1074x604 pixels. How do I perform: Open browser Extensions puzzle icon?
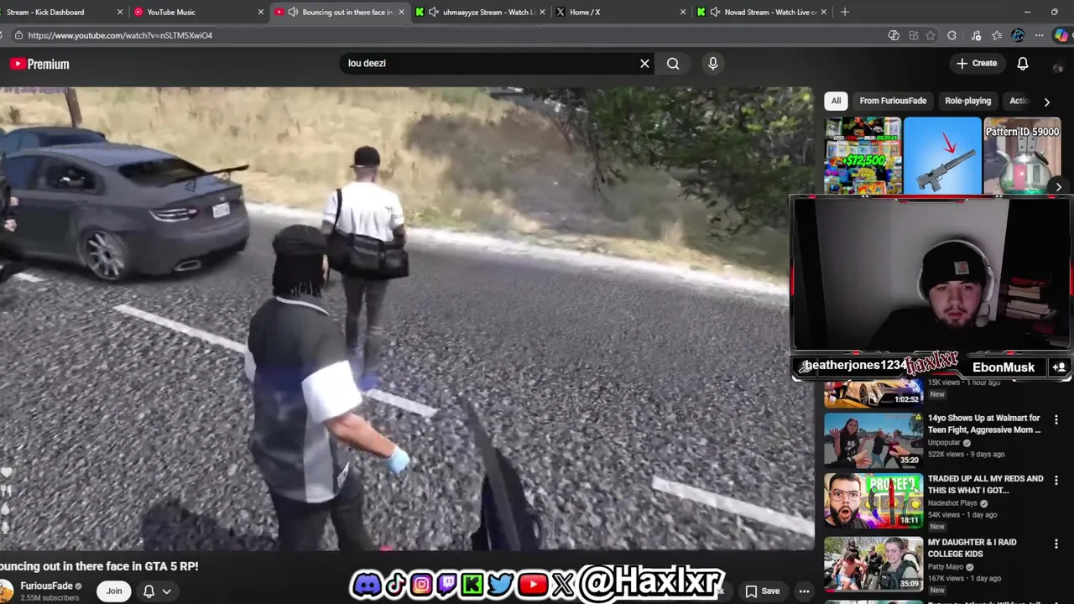[951, 35]
